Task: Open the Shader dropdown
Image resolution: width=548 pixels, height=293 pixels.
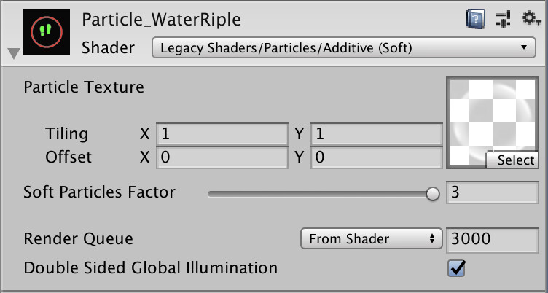Action: click(x=343, y=47)
